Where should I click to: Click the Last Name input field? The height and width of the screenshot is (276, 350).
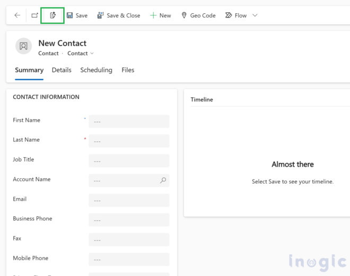coord(129,141)
